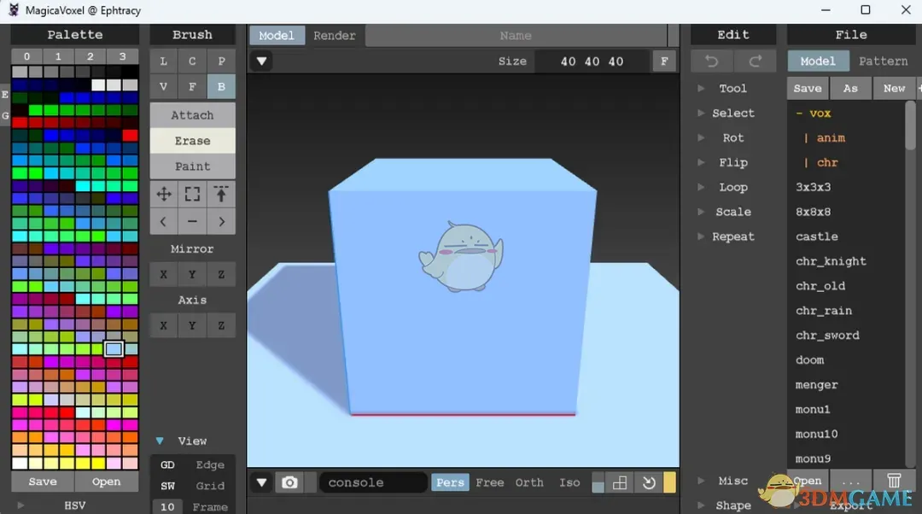Viewport: 922px width, 514px height.
Task: Select the Move tool with arrow cross icon
Action: (x=163, y=194)
